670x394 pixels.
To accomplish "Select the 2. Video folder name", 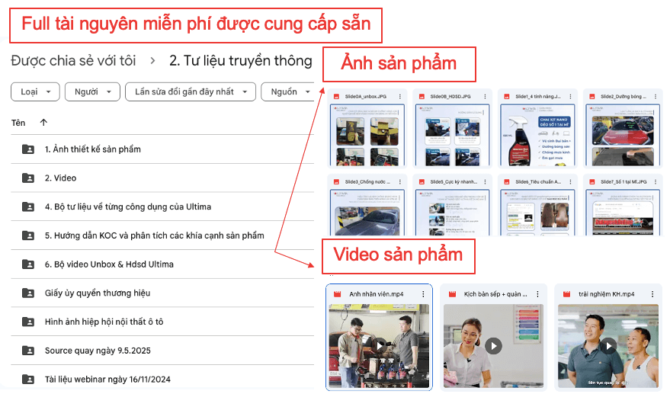I will (x=61, y=178).
